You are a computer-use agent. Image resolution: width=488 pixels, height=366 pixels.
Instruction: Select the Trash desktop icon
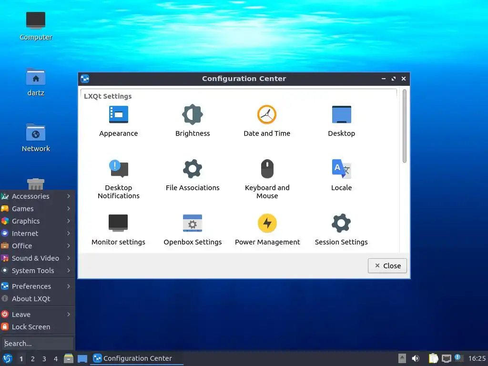point(36,183)
